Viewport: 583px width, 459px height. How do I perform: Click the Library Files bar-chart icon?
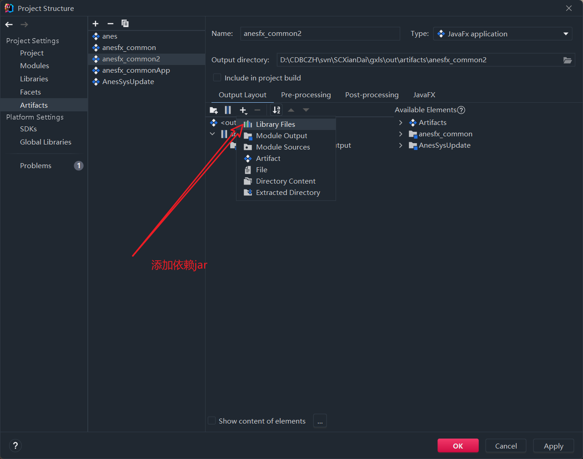click(x=248, y=124)
